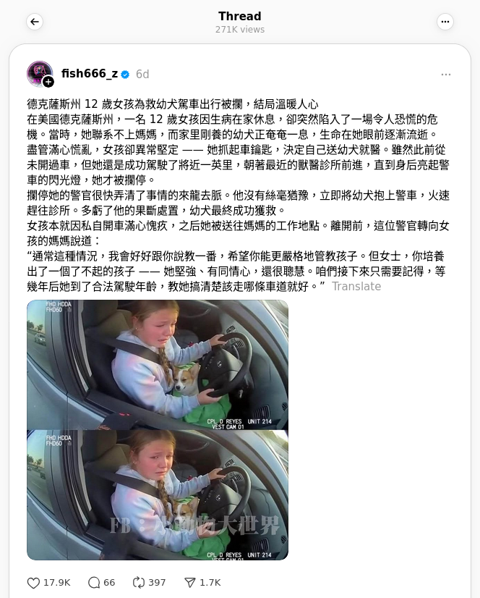Like the post with the heart icon
The width and height of the screenshot is (480, 598).
(33, 583)
